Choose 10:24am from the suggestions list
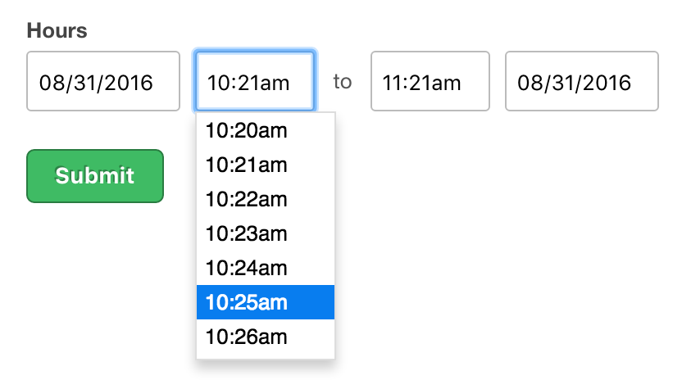 (265, 268)
